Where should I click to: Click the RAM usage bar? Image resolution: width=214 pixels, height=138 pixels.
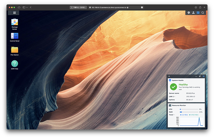tap(189, 112)
